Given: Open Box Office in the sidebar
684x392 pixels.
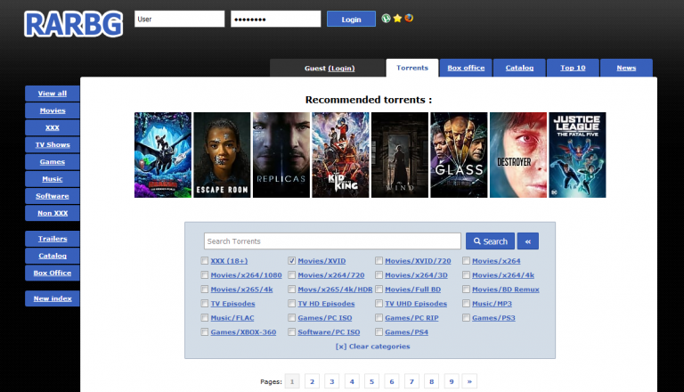Looking at the screenshot, I should (x=53, y=273).
